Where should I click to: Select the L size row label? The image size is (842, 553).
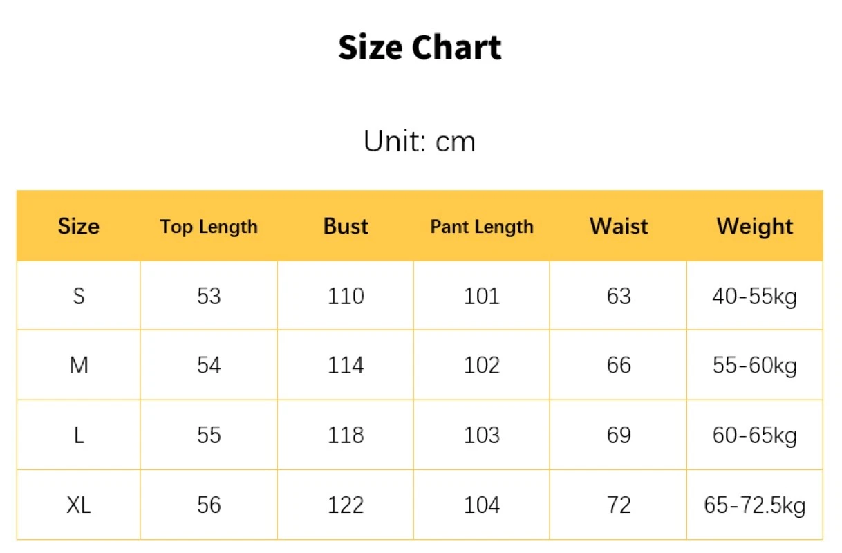coord(79,435)
